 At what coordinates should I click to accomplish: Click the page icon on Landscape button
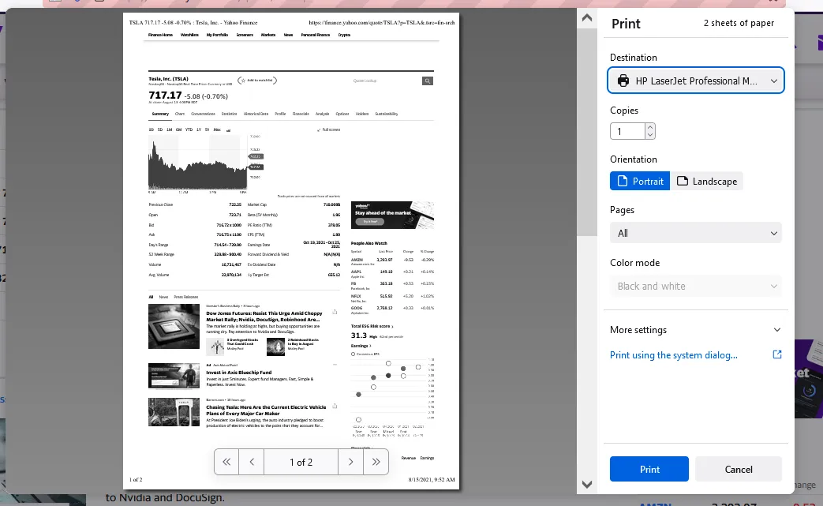click(x=683, y=181)
